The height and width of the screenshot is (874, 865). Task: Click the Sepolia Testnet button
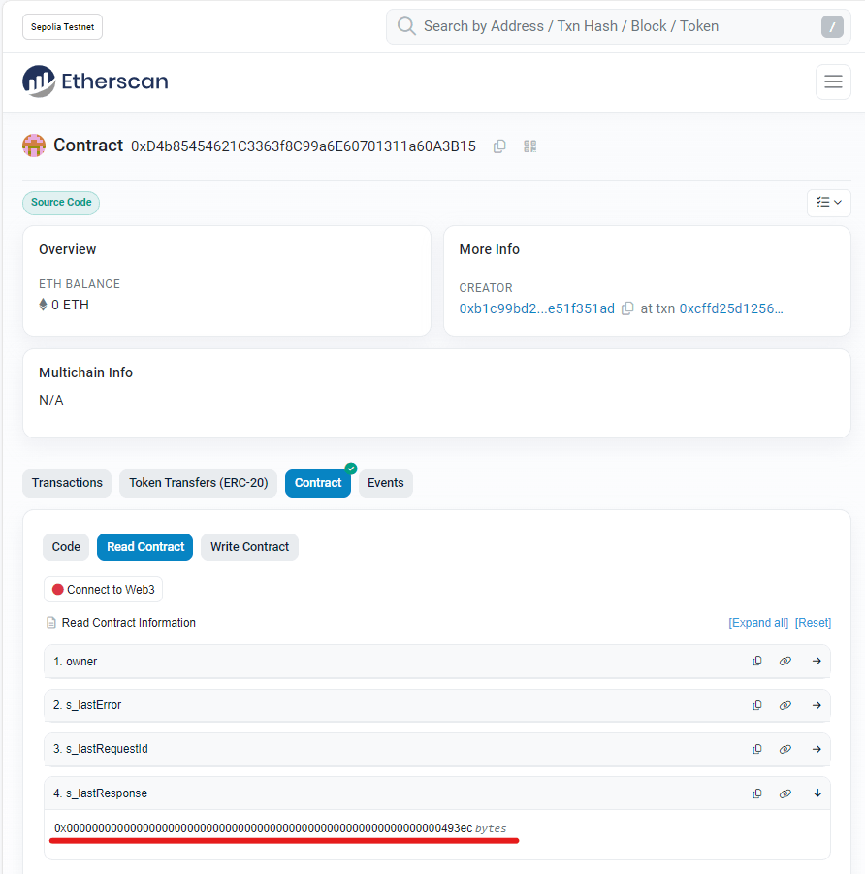point(62,27)
